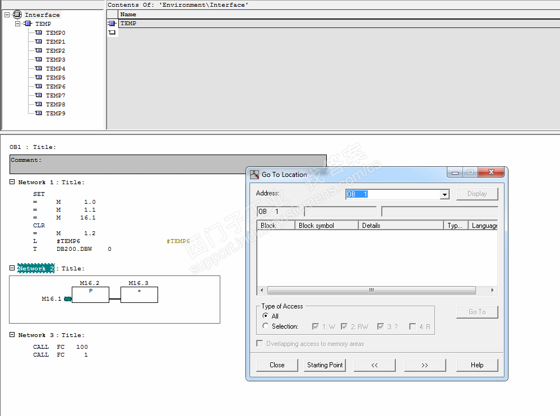560x416 pixels.
Task: Click the Go To Location dialog title icon
Action: point(254,175)
